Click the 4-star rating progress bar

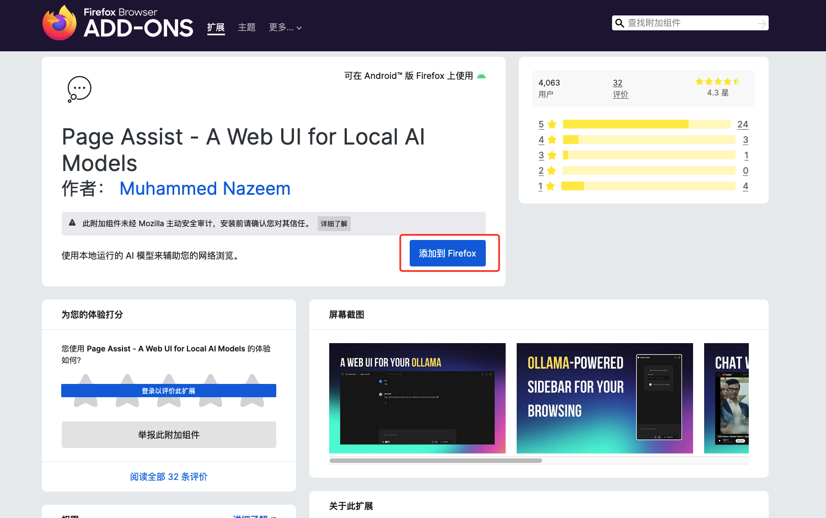point(649,140)
